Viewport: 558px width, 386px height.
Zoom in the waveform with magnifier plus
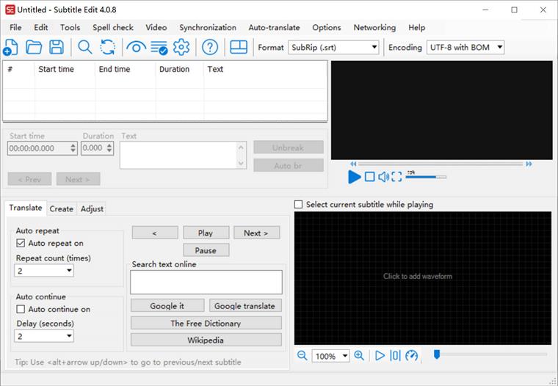point(359,356)
